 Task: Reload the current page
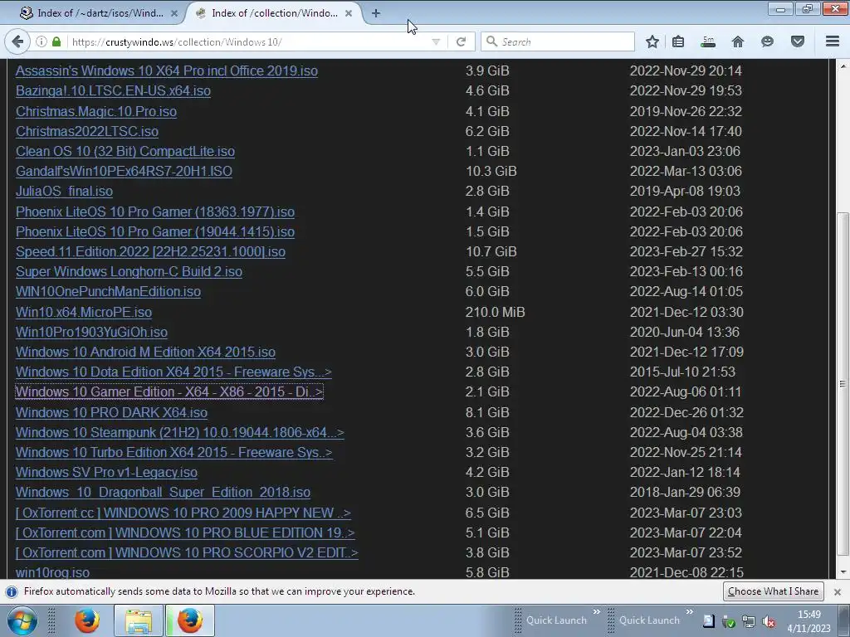coord(461,41)
